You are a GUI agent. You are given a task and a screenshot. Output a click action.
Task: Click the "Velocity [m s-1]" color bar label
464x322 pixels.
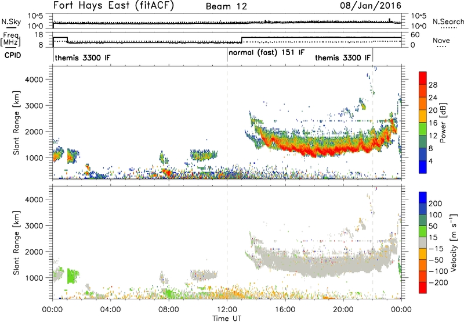point(454,243)
